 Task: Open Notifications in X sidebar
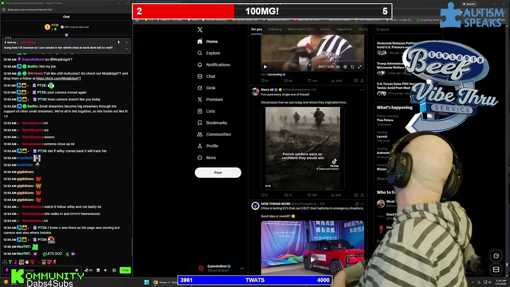pos(214,65)
